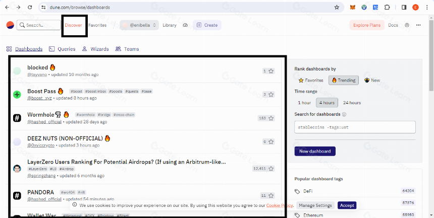
Task: Favorite the PANDORA dashboard star
Action: [x=271, y=196]
